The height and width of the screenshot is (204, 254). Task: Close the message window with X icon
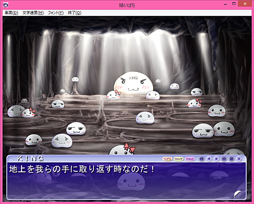coord(239,159)
